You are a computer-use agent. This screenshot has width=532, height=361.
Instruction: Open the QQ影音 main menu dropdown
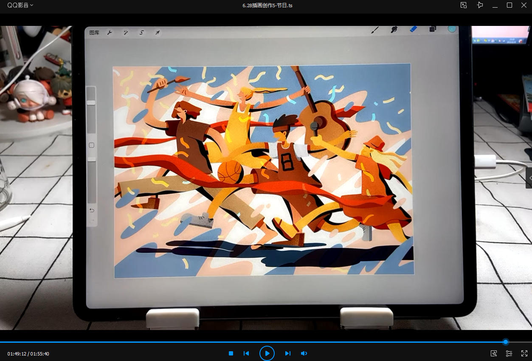(20, 5)
